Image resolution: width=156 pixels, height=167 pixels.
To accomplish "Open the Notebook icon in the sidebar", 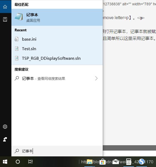I will [x=5, y=19].
